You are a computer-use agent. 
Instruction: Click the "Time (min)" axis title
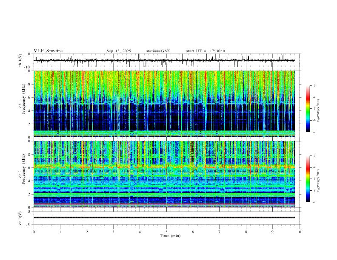170,236
